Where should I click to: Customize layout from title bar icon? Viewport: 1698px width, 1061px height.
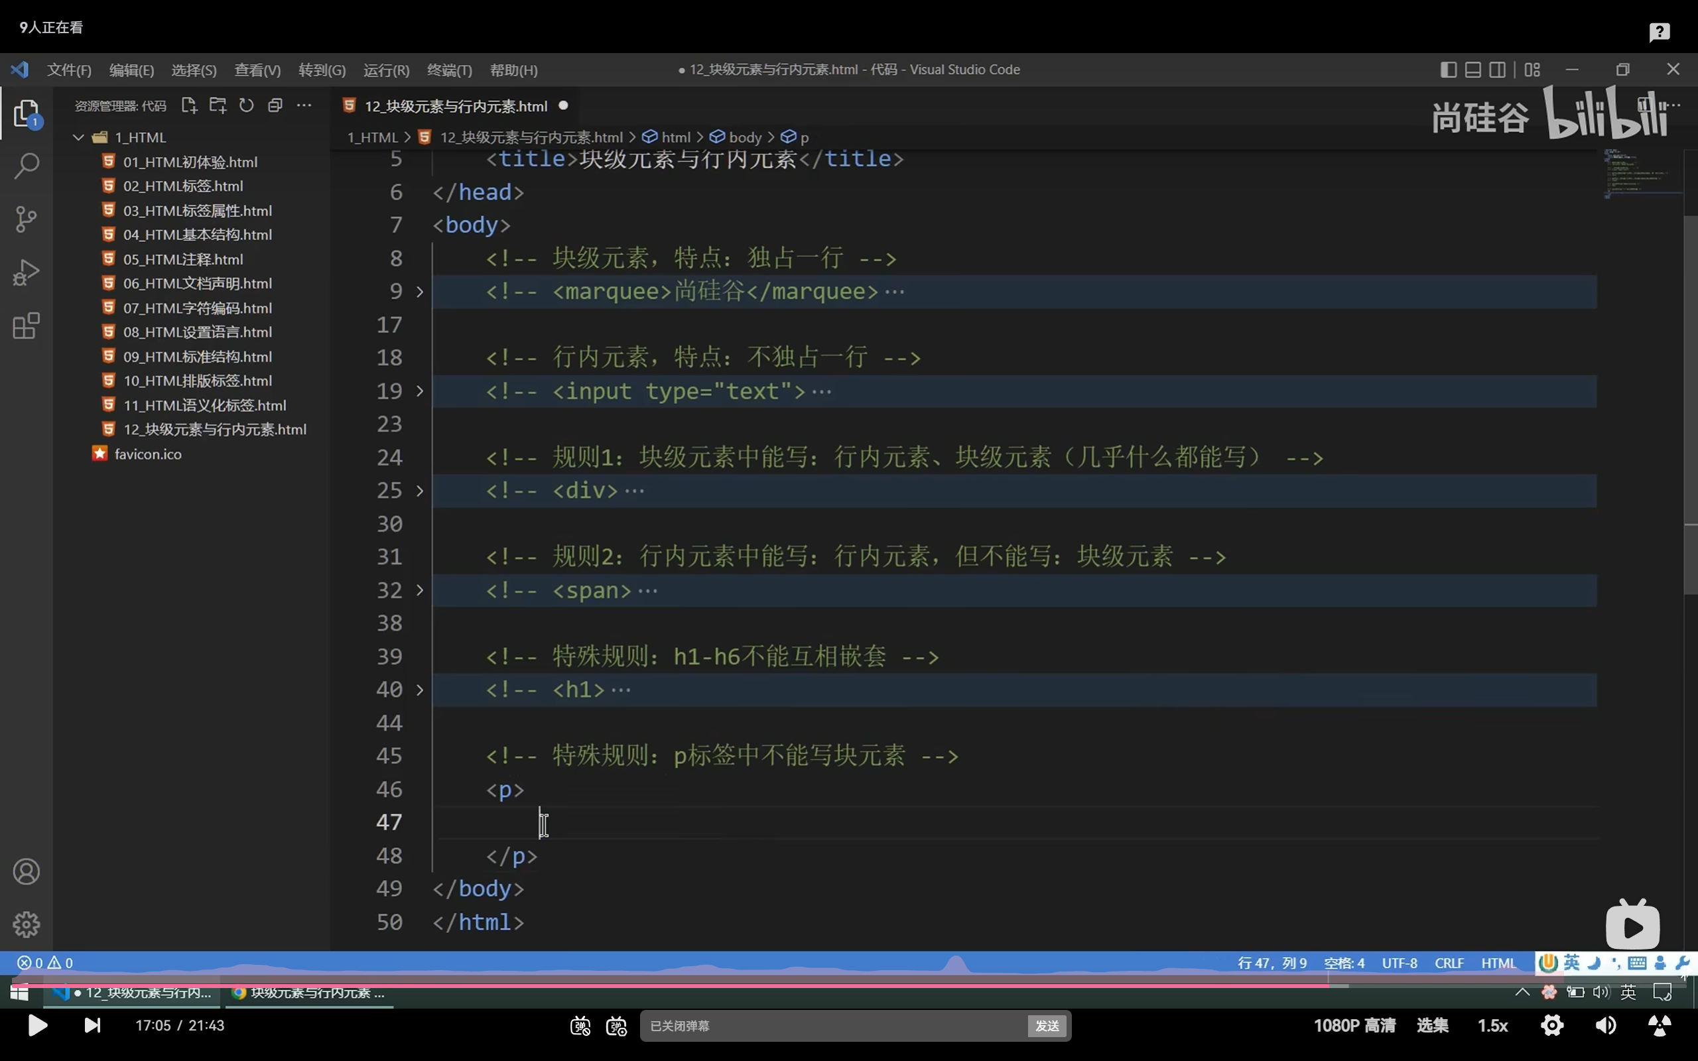(1532, 70)
